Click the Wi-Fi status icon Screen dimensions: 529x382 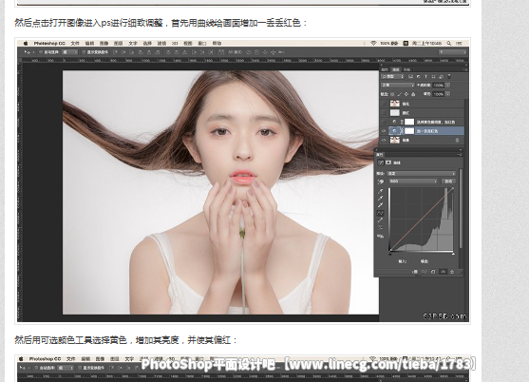point(373,43)
